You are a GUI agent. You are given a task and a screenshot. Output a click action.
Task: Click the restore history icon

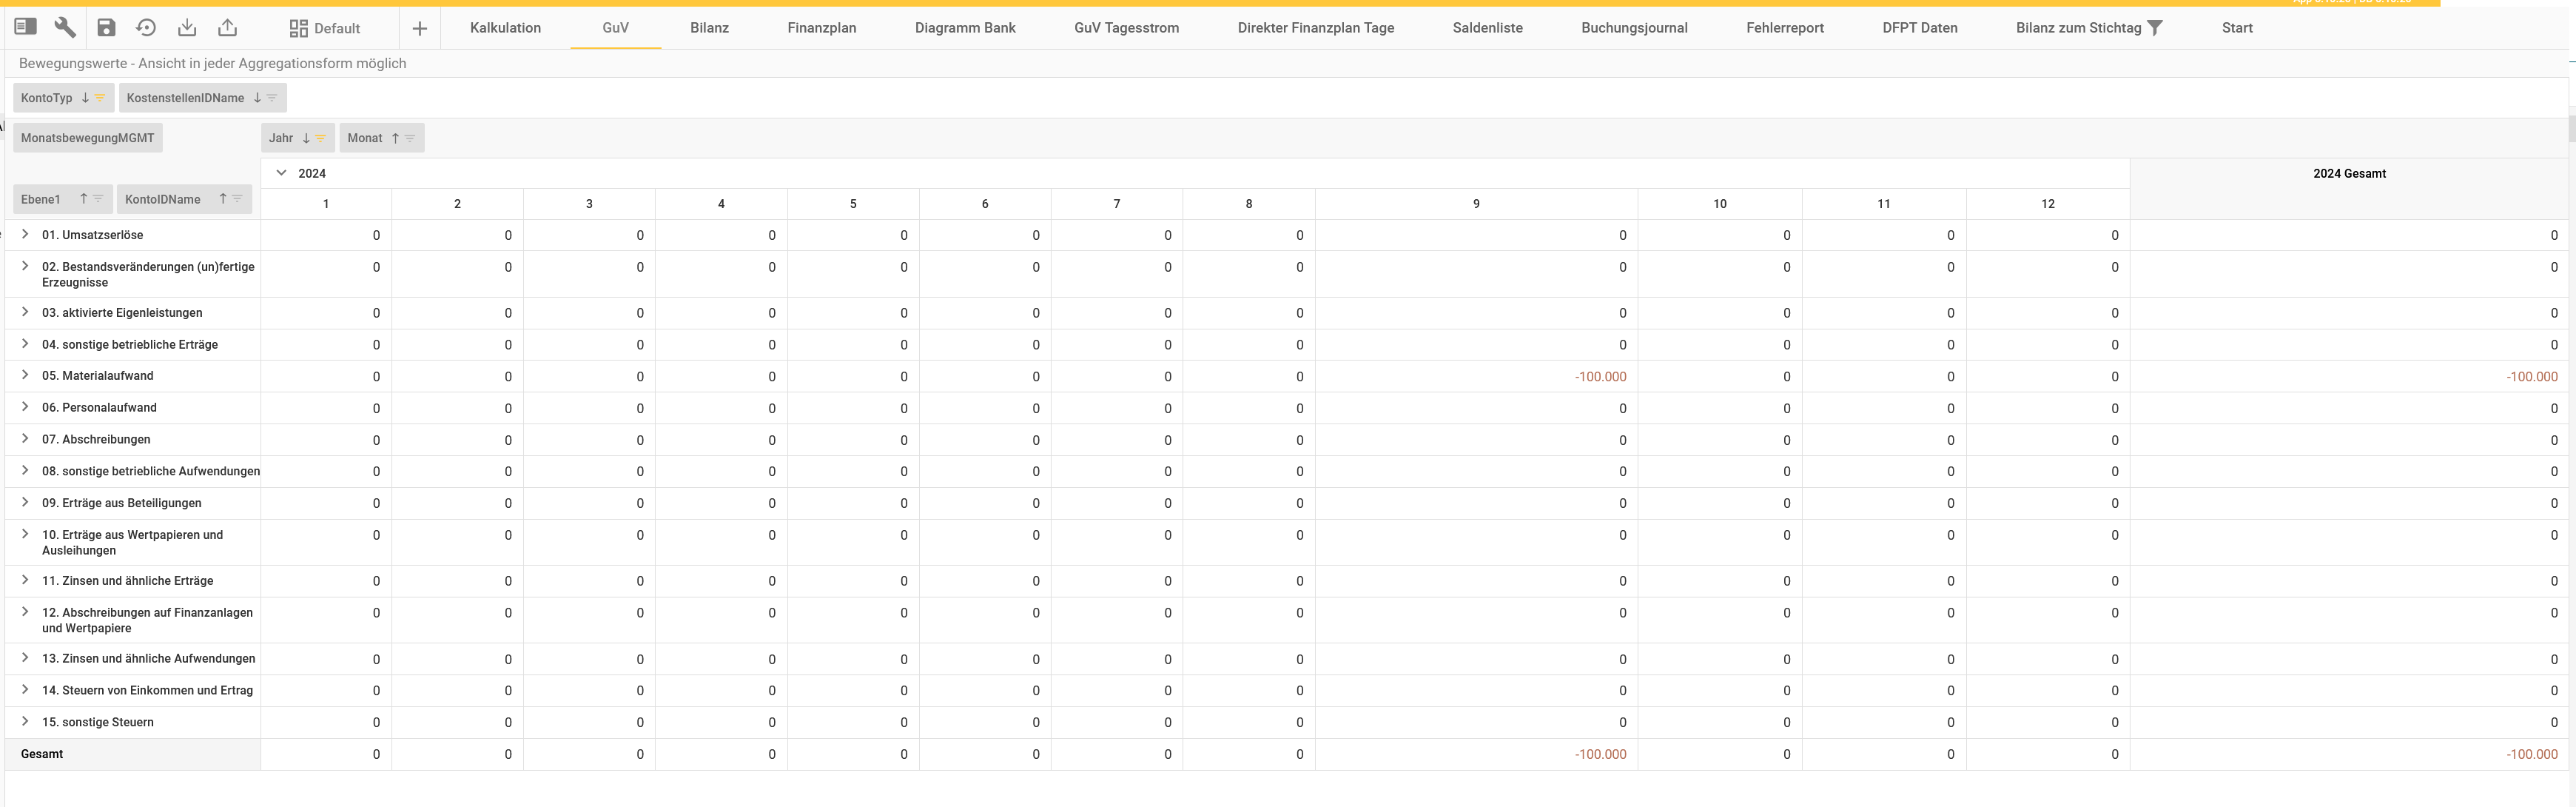146,27
